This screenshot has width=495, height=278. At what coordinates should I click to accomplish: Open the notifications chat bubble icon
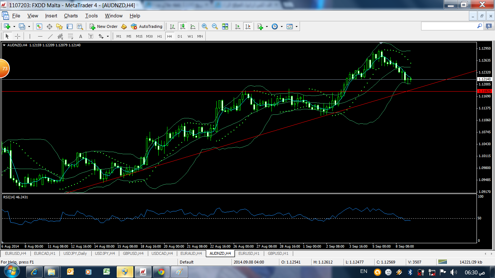tap(489, 26)
